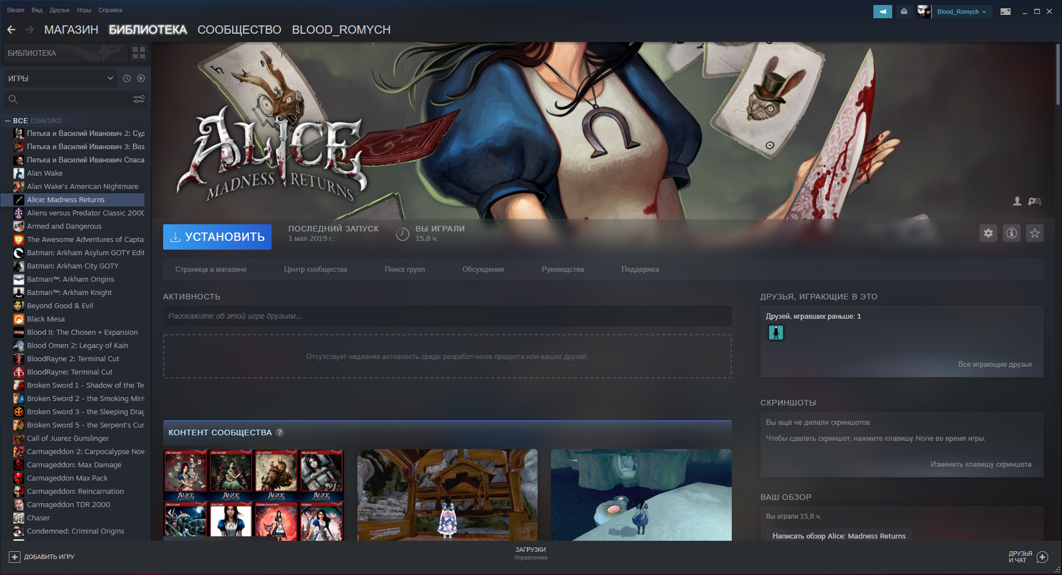The height and width of the screenshot is (575, 1062).
Task: Click the library search field
Action: (76, 99)
